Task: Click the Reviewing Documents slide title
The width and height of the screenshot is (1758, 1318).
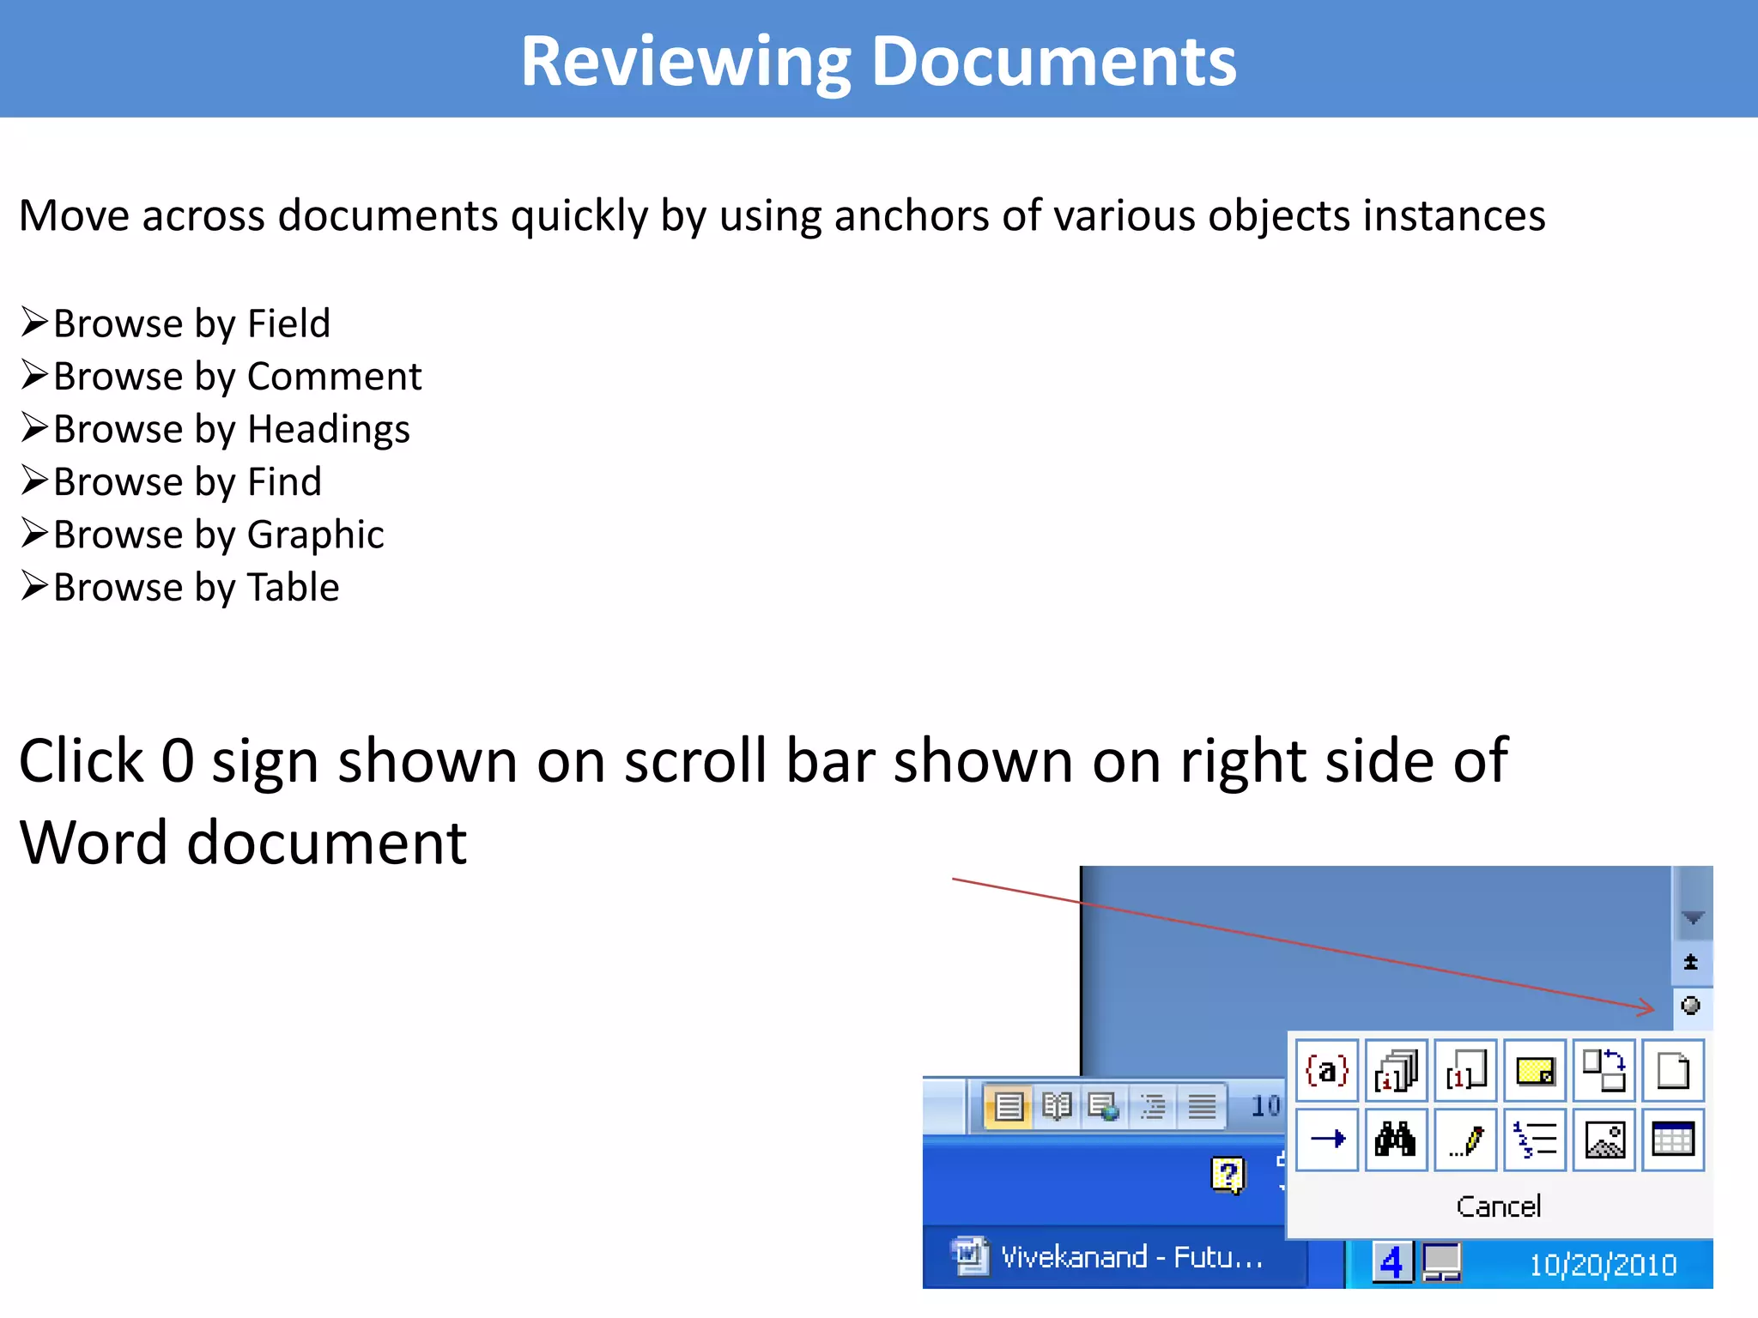Action: tap(879, 62)
